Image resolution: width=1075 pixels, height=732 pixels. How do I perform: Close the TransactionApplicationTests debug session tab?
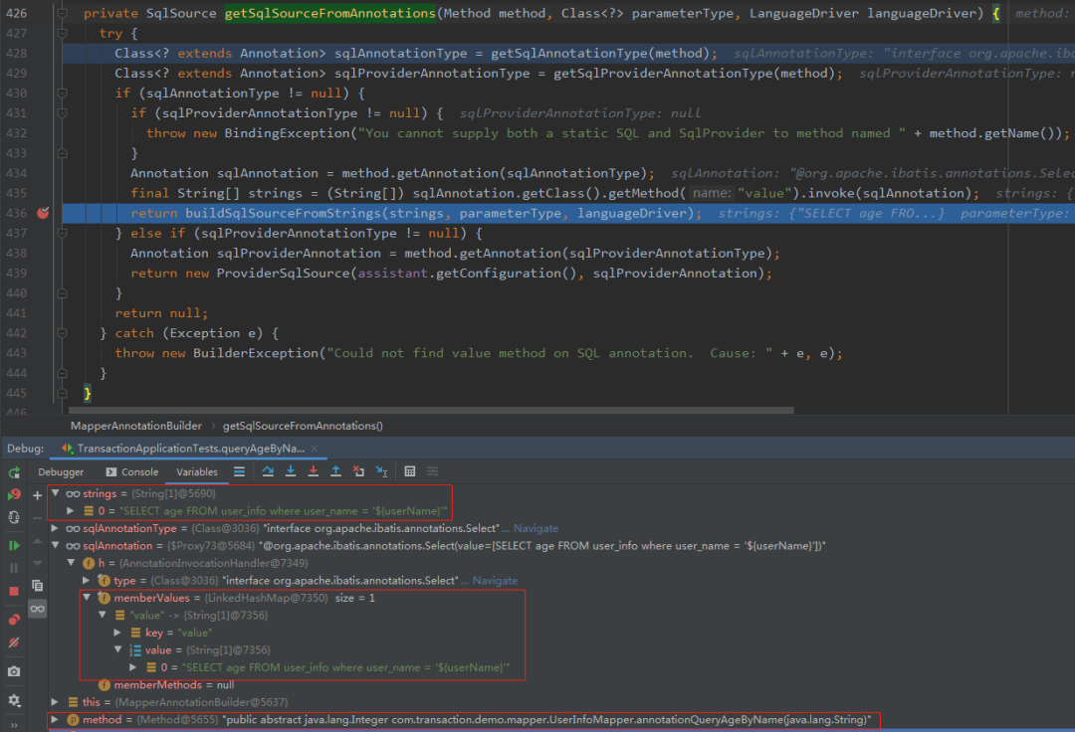click(315, 449)
